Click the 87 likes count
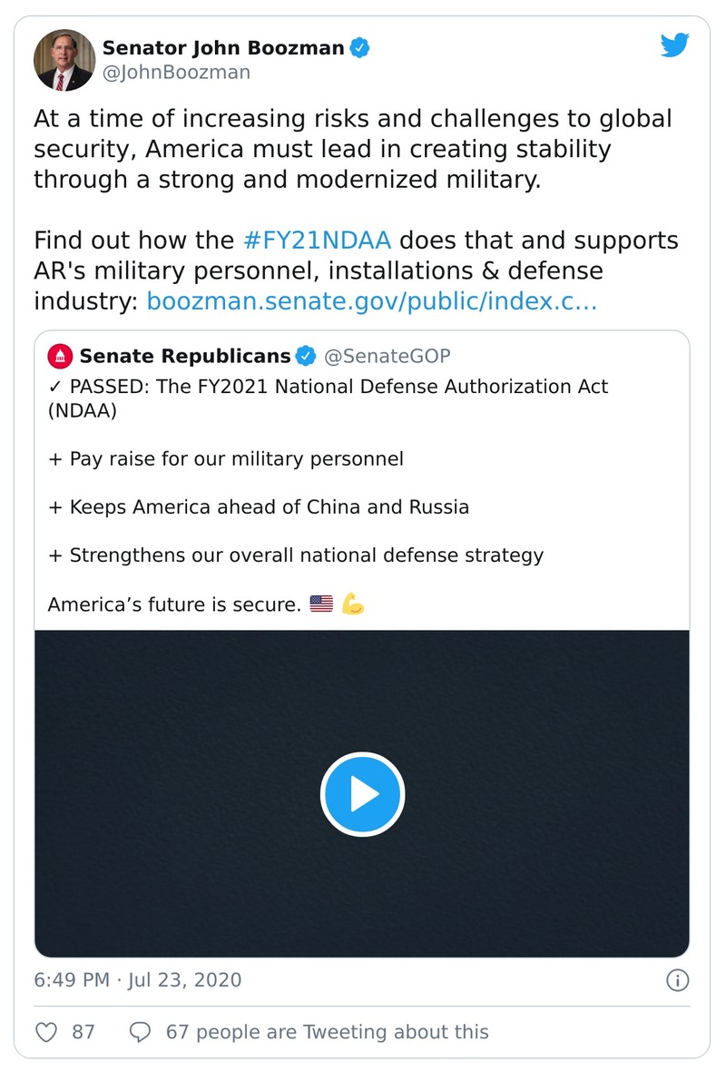The height and width of the screenshot is (1081, 726). [83, 1032]
